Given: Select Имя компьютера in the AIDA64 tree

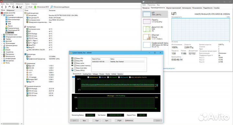Looking at the screenshot, I should click(x=13, y=20).
